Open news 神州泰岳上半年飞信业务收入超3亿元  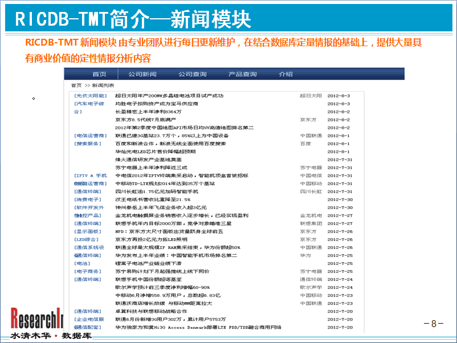tap(161, 207)
